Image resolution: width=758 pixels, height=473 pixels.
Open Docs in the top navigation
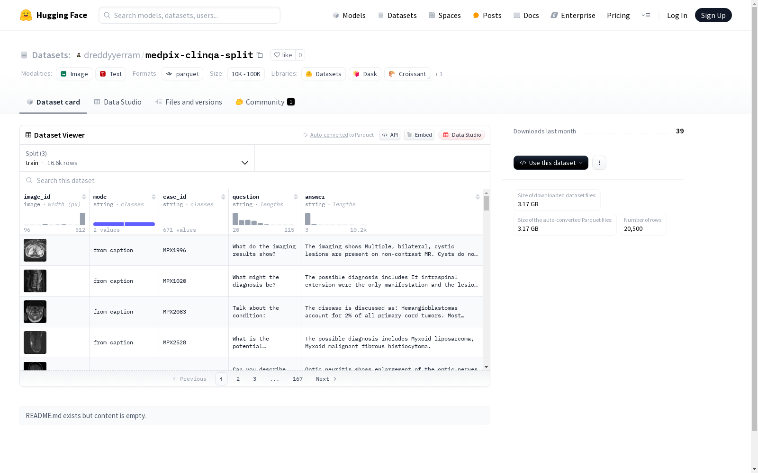click(526, 15)
